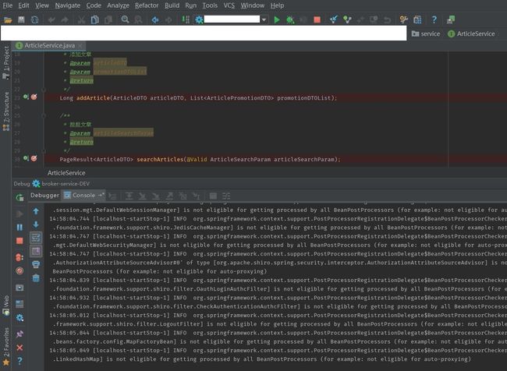Open the Tools menu
Screen dimensions: 507x371
pyautogui.click(x=210, y=5)
